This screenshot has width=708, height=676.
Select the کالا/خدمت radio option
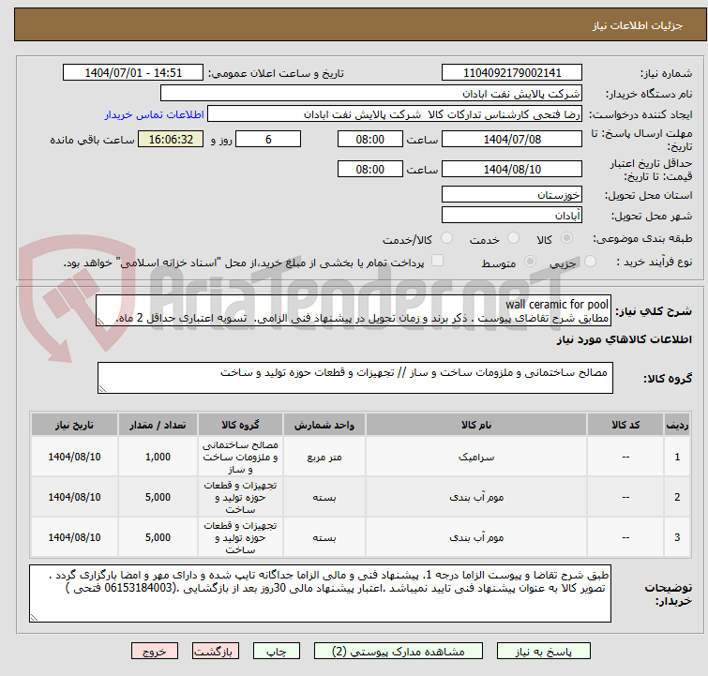point(447,239)
